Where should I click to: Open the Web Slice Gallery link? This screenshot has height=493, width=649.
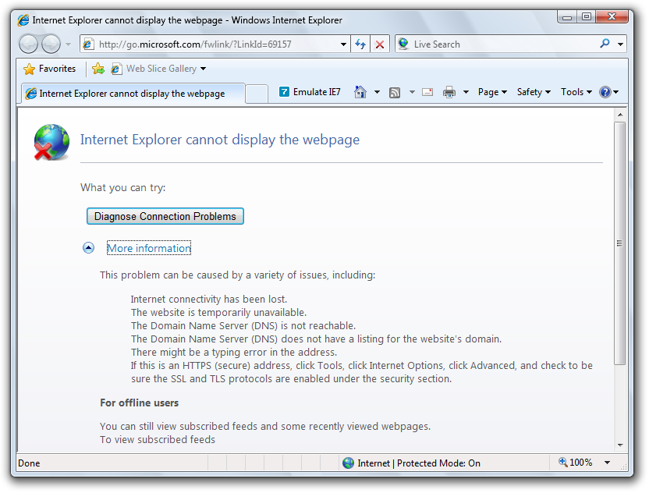pyautogui.click(x=154, y=69)
